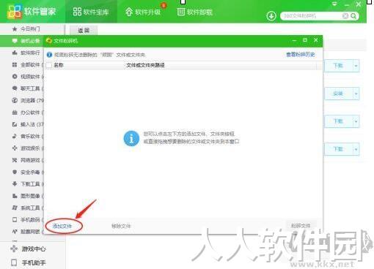This screenshot has width=374, height=269.
Task: Click the magnifier search icon
Action: 353,16
